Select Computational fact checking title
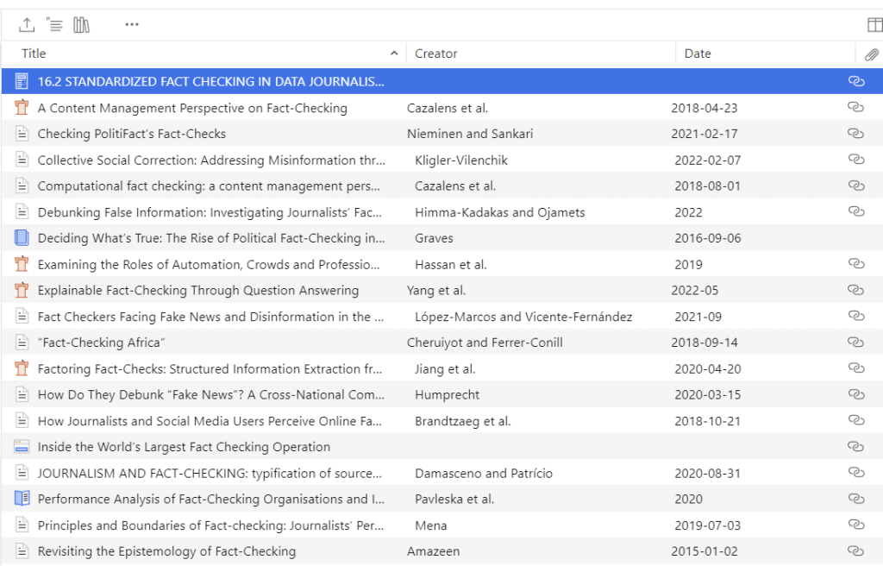 point(209,186)
